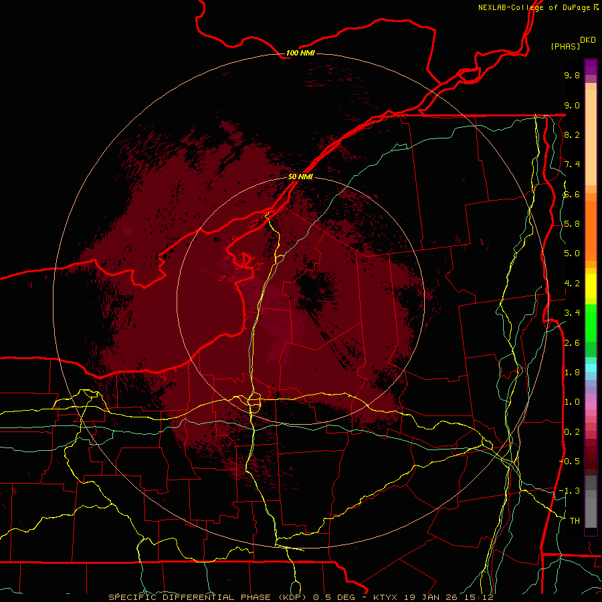Select the 1.8 scale value
Screen dimensions: 602x602
pos(572,373)
